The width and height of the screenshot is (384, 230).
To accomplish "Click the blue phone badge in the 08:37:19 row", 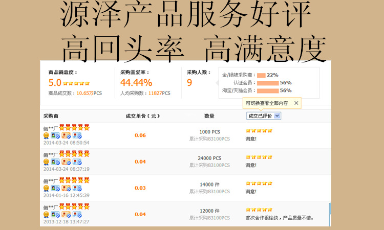I will tap(77, 162).
